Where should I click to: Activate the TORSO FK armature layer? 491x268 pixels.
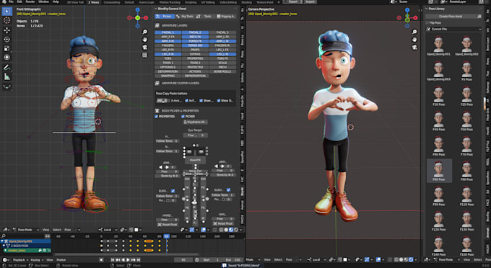coord(195,41)
